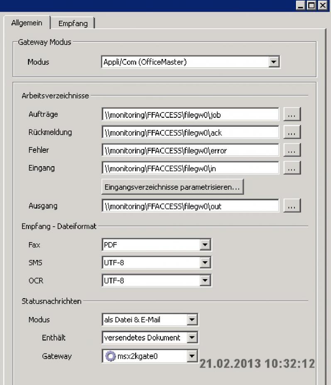Browse for the Eingang directory

pos(292,168)
